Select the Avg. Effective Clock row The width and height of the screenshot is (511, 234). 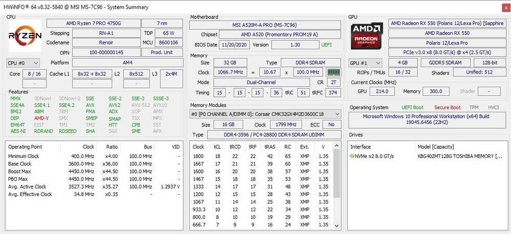click(94, 194)
